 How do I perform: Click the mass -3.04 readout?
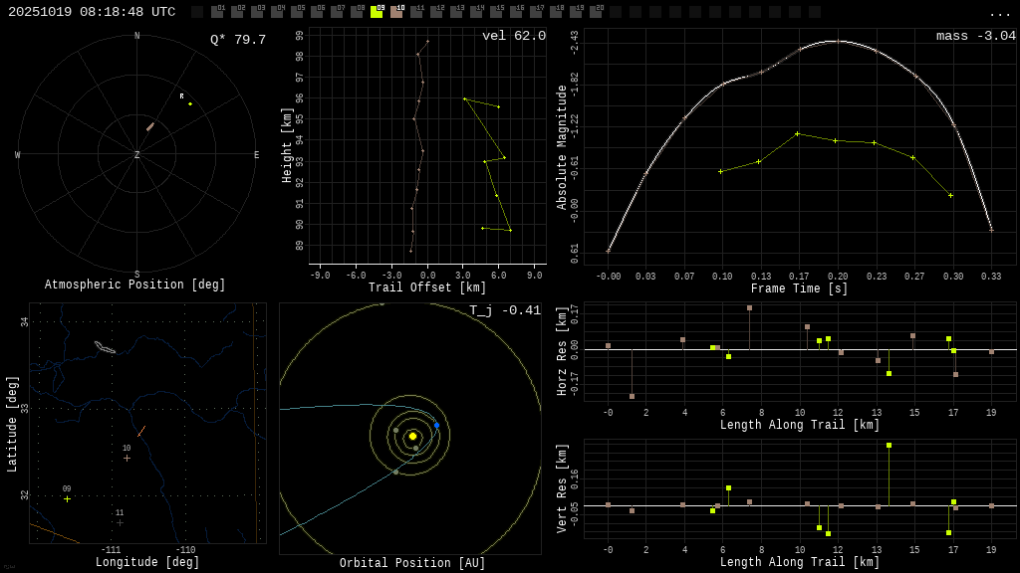point(975,37)
